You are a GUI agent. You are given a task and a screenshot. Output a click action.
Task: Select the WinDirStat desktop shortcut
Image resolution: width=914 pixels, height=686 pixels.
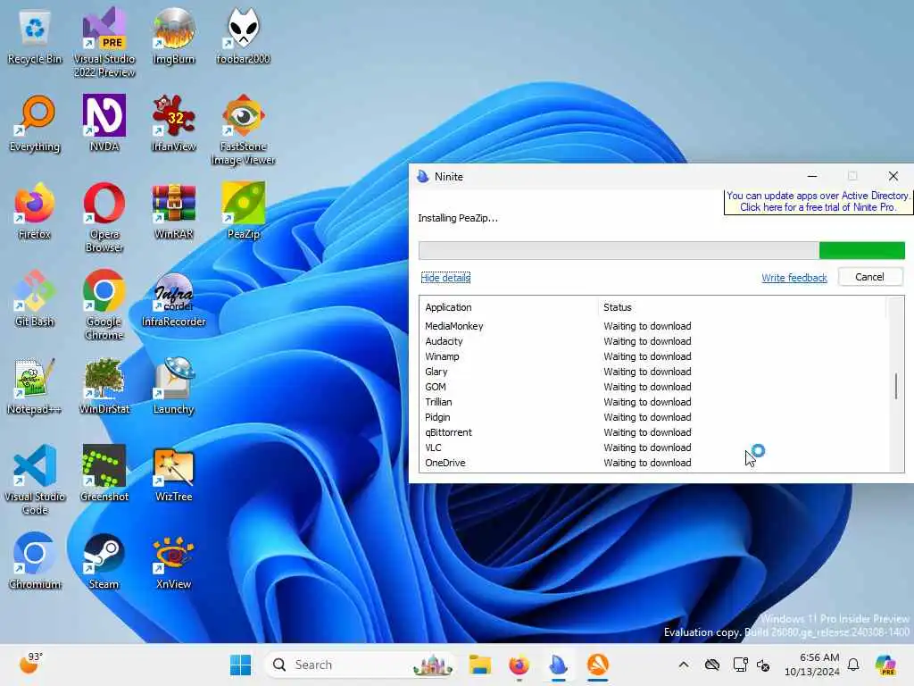pos(104,386)
